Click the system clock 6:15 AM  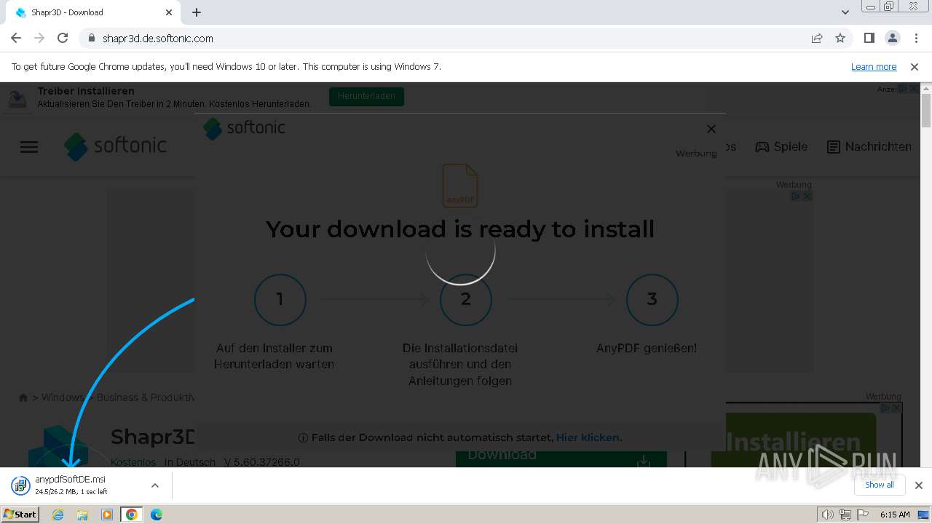coord(895,515)
